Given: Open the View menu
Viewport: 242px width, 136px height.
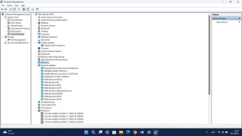Looking at the screenshot, I should pos(17,6).
